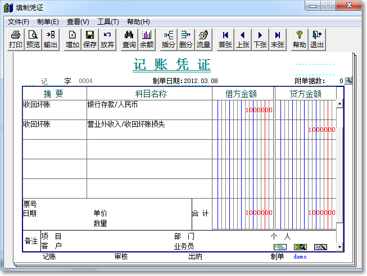Go to previous voucher 上张
Viewport: 367px width, 276px height.
[243, 39]
